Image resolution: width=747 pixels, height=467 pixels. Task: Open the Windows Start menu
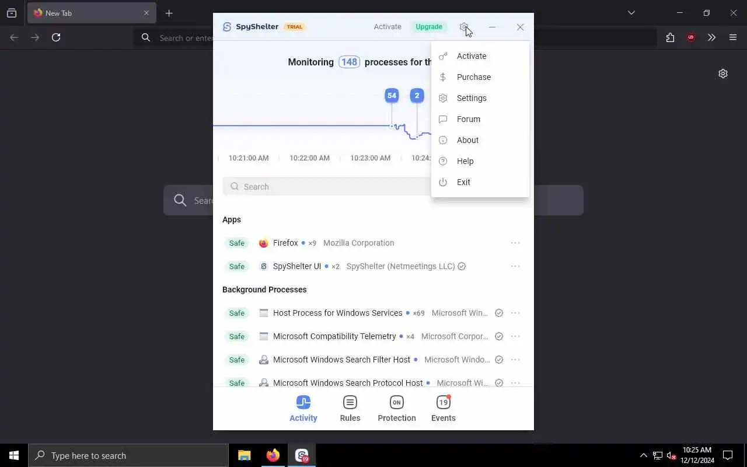(x=14, y=455)
